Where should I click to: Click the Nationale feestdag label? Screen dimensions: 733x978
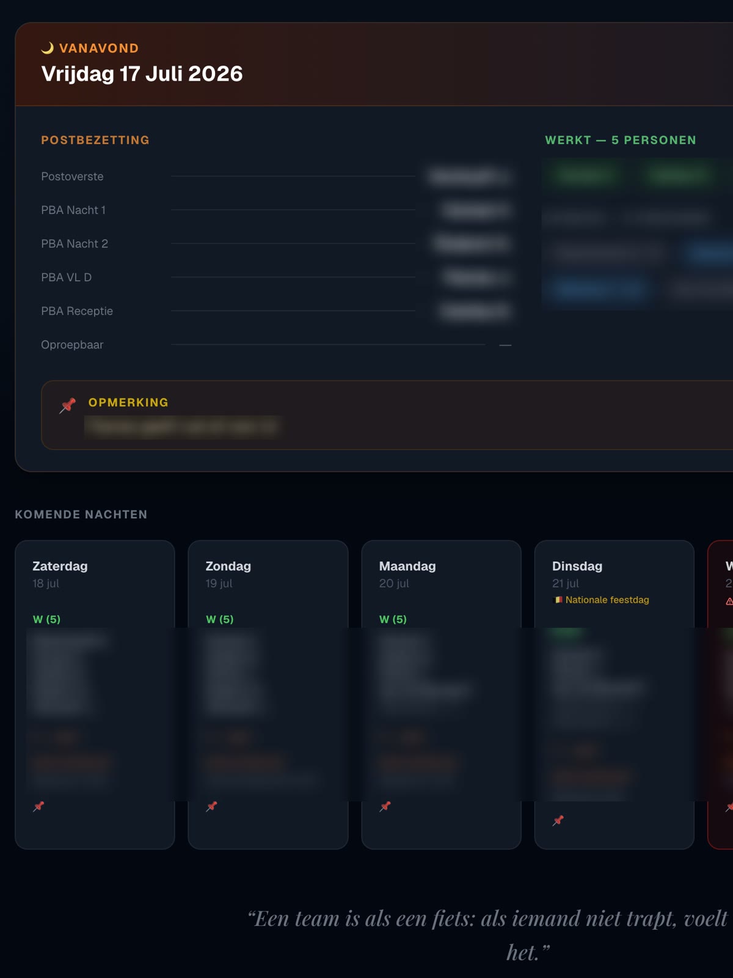(607, 600)
